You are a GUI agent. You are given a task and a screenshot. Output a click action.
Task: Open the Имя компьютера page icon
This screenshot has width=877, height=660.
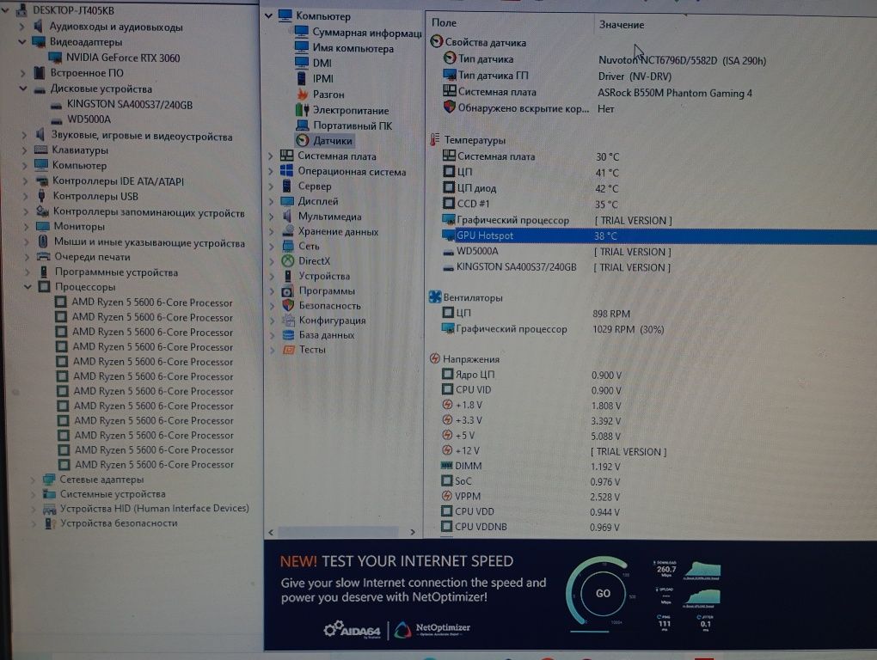pyautogui.click(x=302, y=47)
